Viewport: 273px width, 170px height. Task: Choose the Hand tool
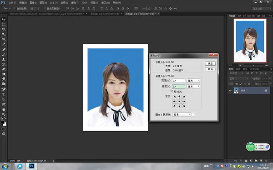pyautogui.click(x=4, y=109)
